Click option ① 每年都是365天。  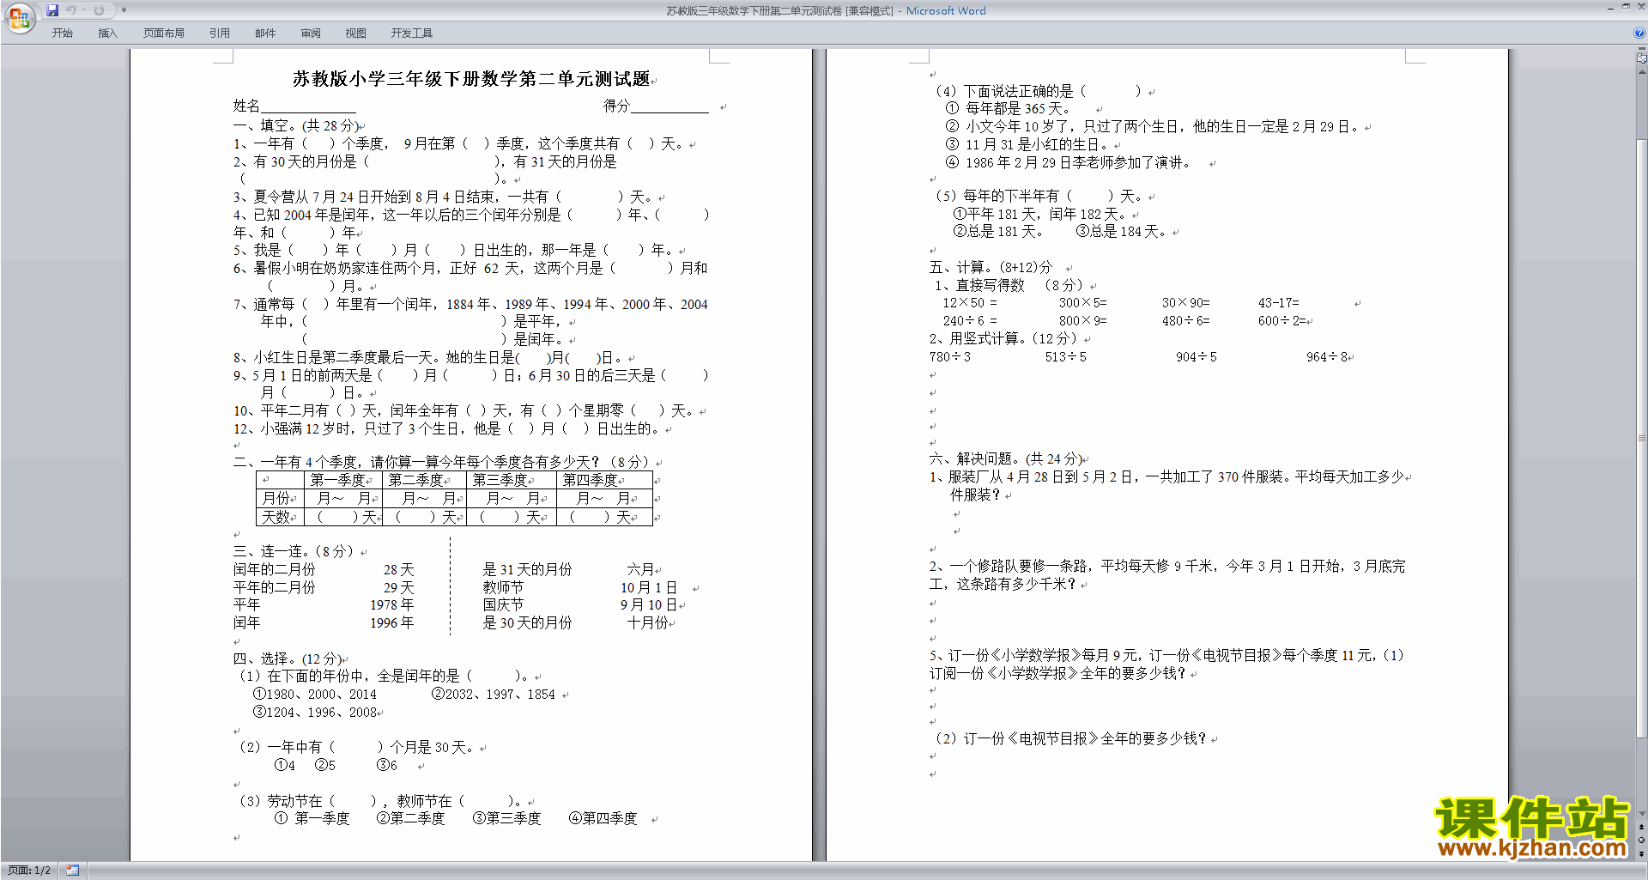tap(1008, 108)
